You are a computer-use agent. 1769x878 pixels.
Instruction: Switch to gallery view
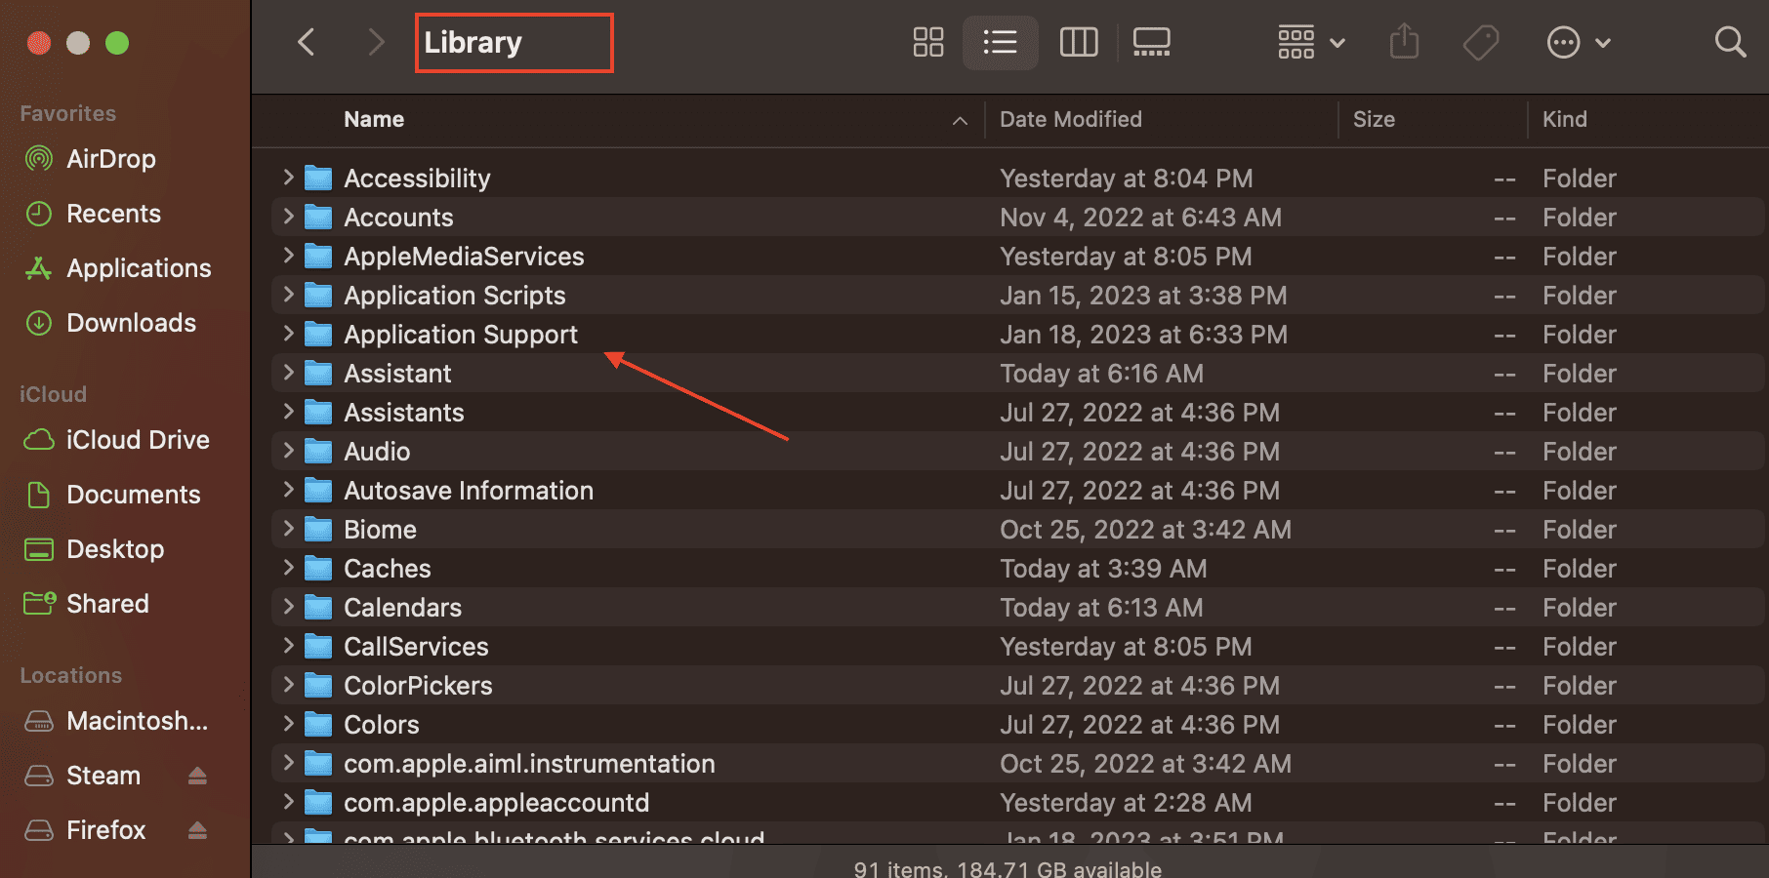pyautogui.click(x=1151, y=42)
